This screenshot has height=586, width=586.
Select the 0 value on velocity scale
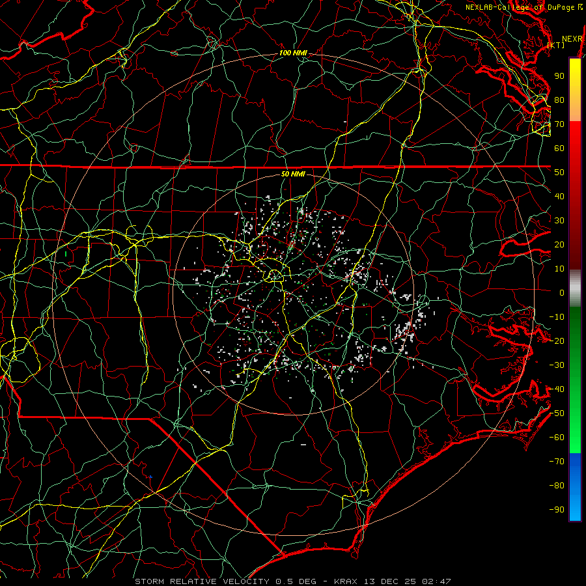pyautogui.click(x=562, y=292)
